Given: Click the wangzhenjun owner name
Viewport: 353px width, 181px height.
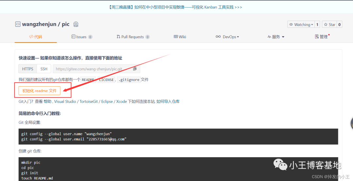Looking at the screenshot, I should pyautogui.click(x=39, y=24).
